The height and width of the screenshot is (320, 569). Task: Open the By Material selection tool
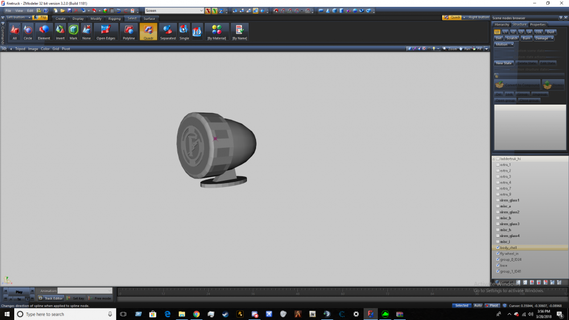[217, 32]
